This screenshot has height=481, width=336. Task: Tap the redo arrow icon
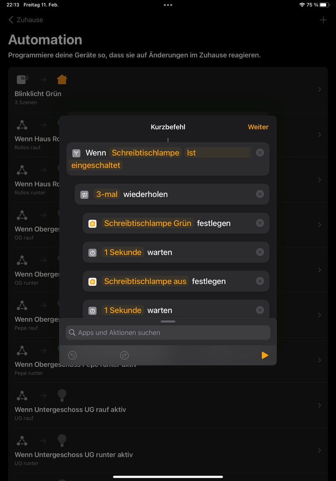tap(124, 355)
